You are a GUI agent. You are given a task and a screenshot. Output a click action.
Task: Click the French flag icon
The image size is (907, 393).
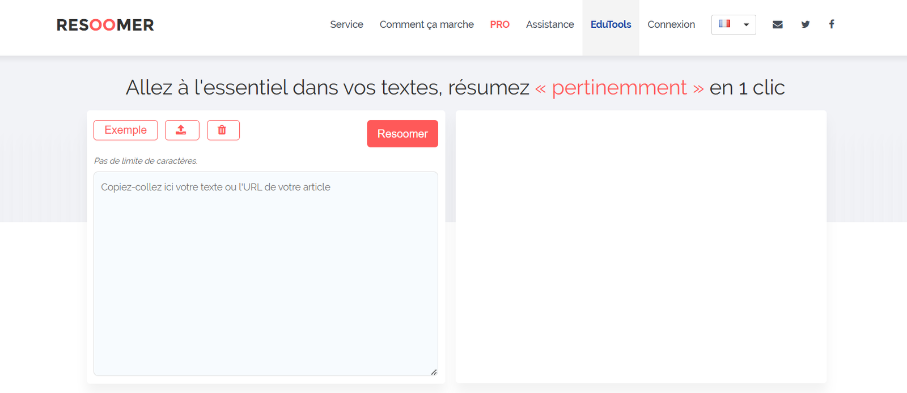724,24
